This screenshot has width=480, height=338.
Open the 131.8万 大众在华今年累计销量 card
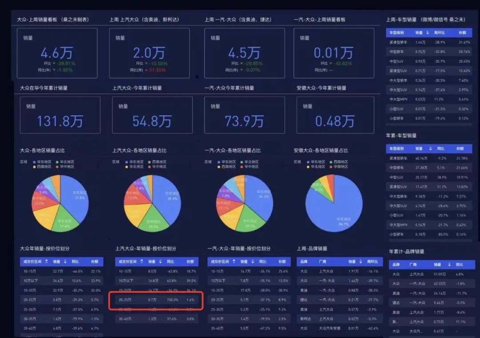[x=60, y=115]
